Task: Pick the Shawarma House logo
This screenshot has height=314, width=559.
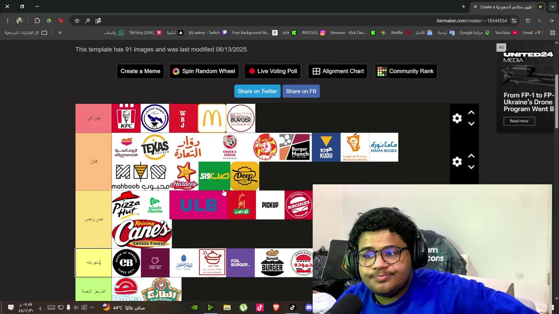Action: click(355, 147)
